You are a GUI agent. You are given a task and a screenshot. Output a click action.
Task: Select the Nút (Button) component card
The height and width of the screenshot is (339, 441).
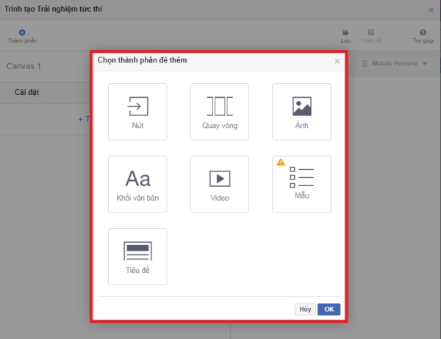[x=137, y=111]
